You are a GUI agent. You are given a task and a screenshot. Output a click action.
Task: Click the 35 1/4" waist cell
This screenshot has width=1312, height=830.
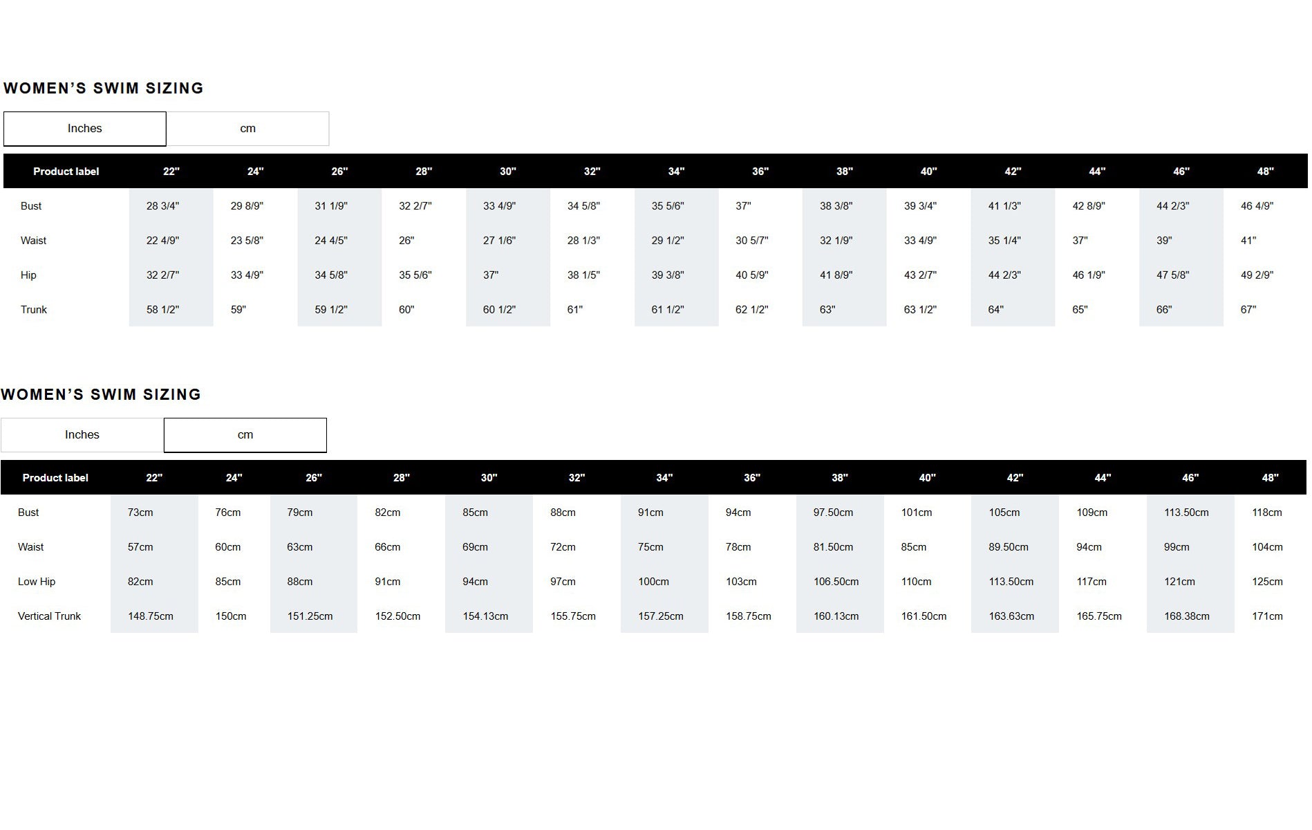(1004, 241)
